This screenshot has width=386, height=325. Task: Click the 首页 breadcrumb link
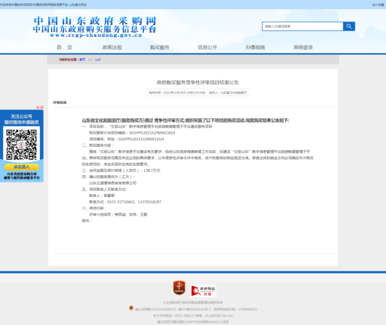pyautogui.click(x=82, y=60)
